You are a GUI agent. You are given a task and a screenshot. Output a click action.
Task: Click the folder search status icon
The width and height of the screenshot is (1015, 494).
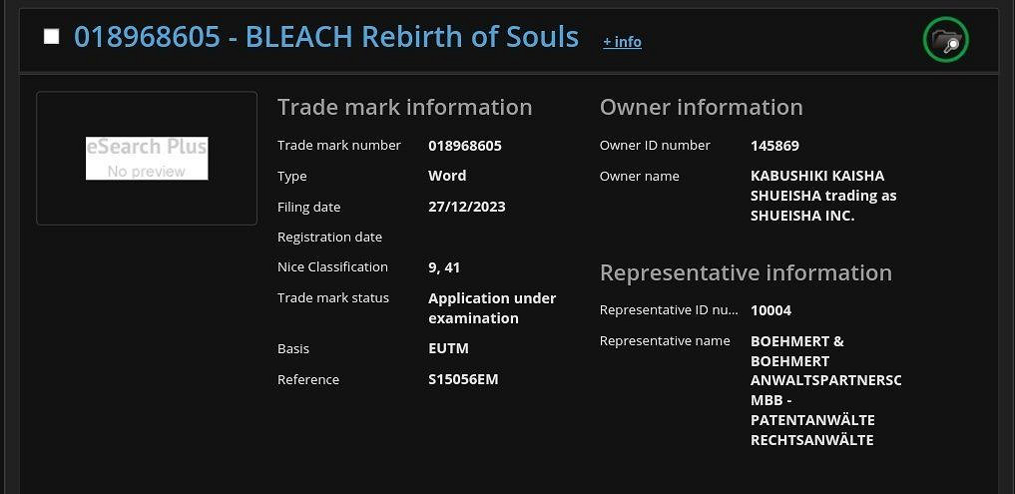point(945,40)
